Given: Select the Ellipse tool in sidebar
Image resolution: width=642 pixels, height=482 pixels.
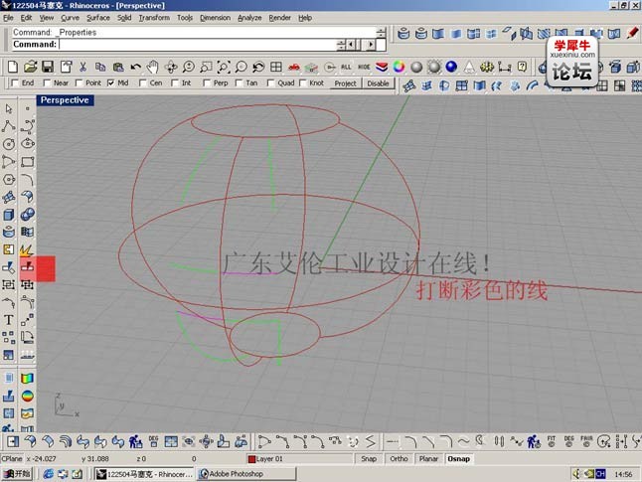Looking at the screenshot, I should pos(28,144).
